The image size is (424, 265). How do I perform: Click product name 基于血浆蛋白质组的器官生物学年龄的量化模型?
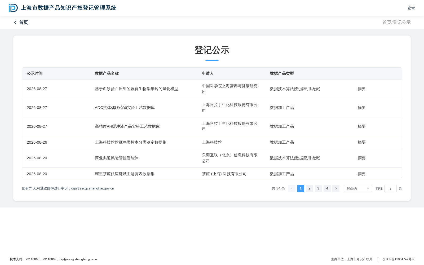[x=136, y=89]
